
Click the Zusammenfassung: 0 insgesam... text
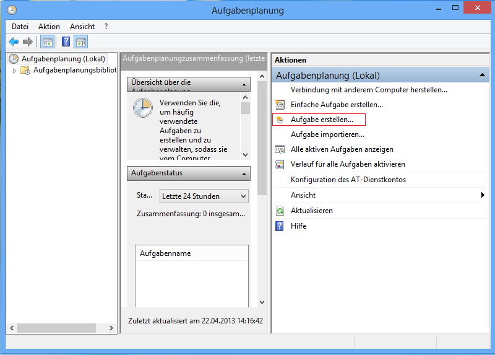click(191, 214)
